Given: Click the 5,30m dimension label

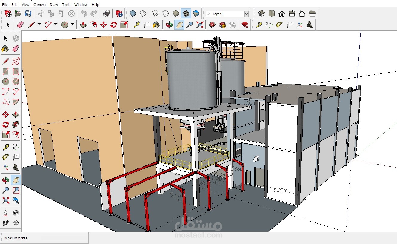Looking at the screenshot, I should [x=281, y=190].
